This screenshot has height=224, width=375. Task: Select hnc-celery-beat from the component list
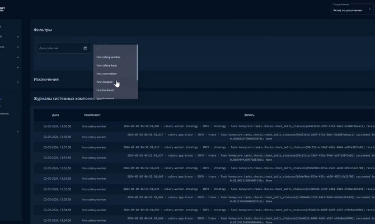tap(115, 66)
